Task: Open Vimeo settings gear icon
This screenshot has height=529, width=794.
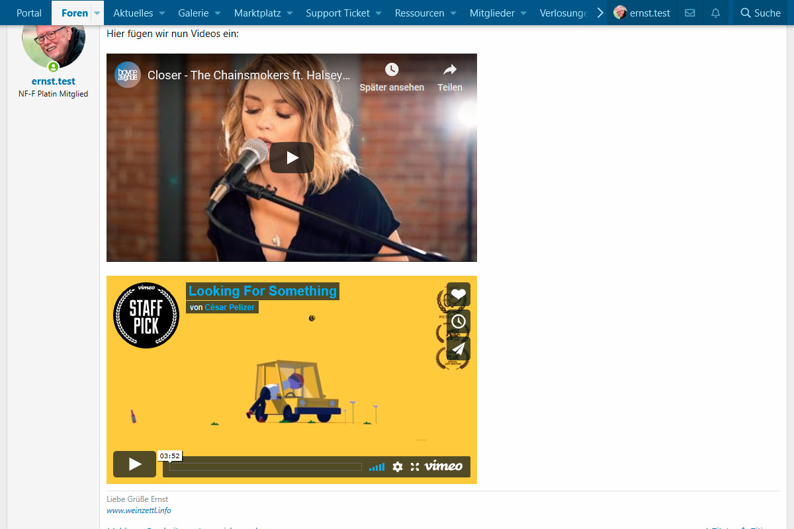Action: tap(397, 467)
